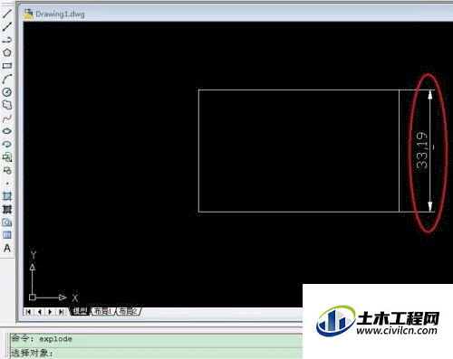This screenshot has width=453, height=359.
Task: Select the Multiline Text tool
Action: 7,248
